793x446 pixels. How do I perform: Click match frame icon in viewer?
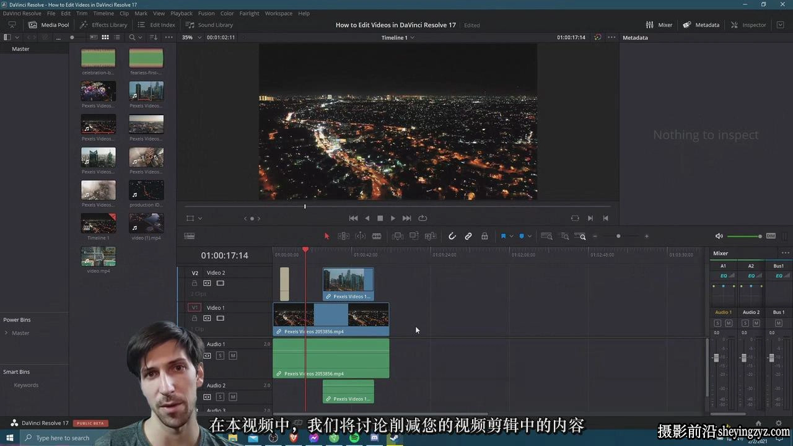tap(575, 218)
